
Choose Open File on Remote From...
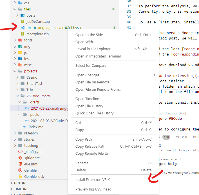tap(113, 89)
